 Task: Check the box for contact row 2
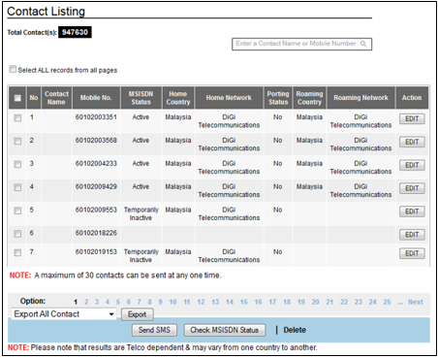coord(17,142)
